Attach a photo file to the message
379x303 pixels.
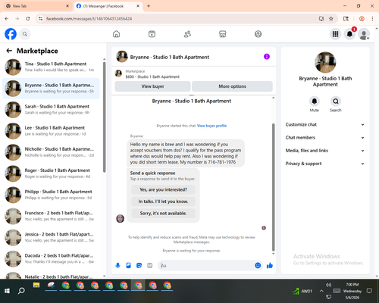coord(128,265)
